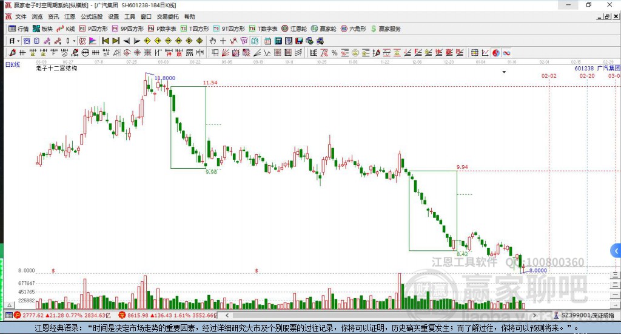
Task: Click the blue arrow side panel button
Action: click(616, 251)
